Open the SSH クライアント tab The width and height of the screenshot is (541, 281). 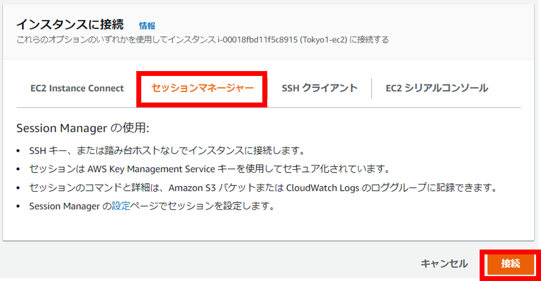tap(319, 88)
